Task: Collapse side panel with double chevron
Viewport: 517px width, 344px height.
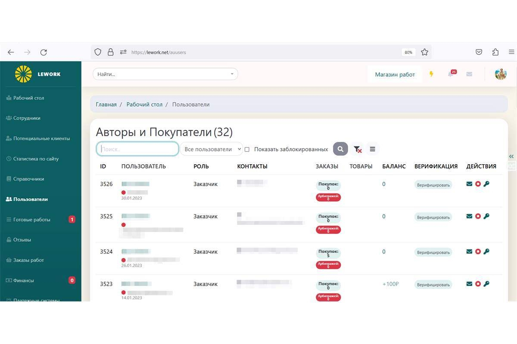Action: click(x=512, y=157)
